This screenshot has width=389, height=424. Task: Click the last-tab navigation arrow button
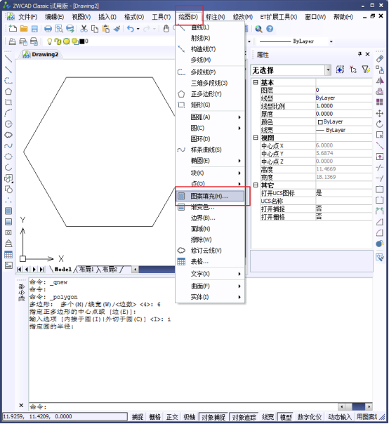pyautogui.click(x=41, y=270)
